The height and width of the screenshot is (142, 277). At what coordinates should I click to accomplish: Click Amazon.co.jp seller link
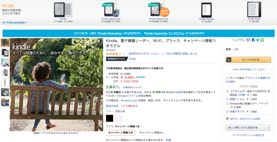point(129,100)
